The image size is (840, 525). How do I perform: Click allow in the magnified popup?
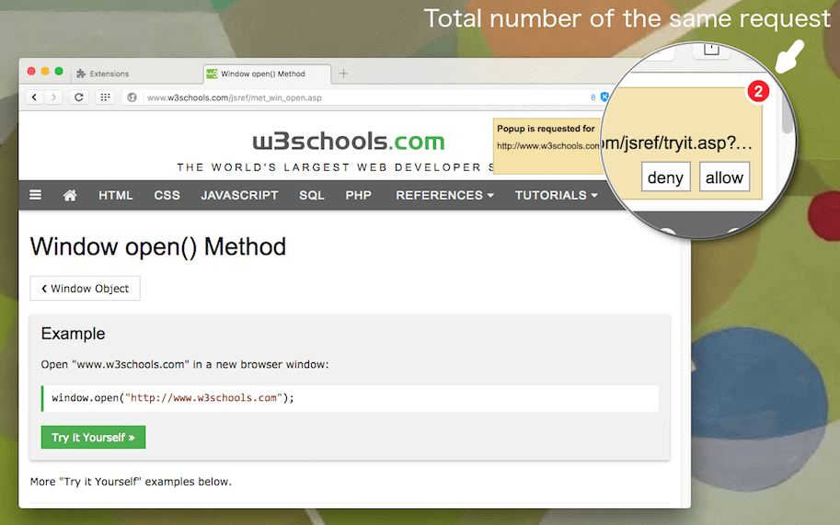(x=724, y=177)
